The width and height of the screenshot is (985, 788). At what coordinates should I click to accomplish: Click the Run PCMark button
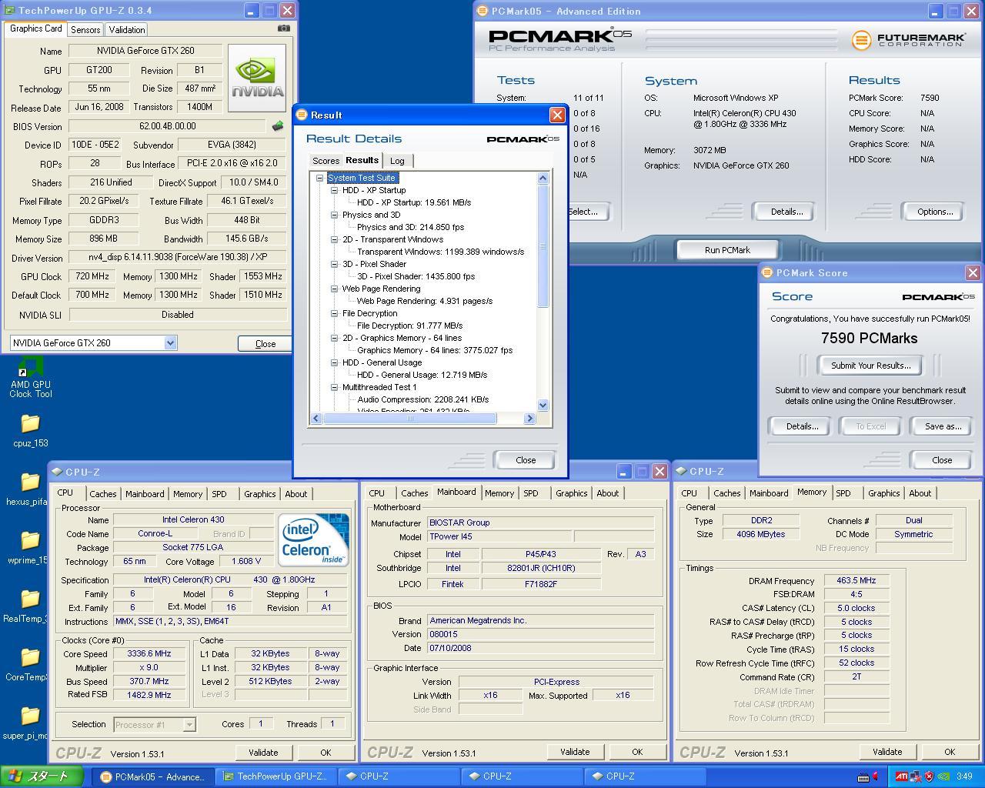727,250
